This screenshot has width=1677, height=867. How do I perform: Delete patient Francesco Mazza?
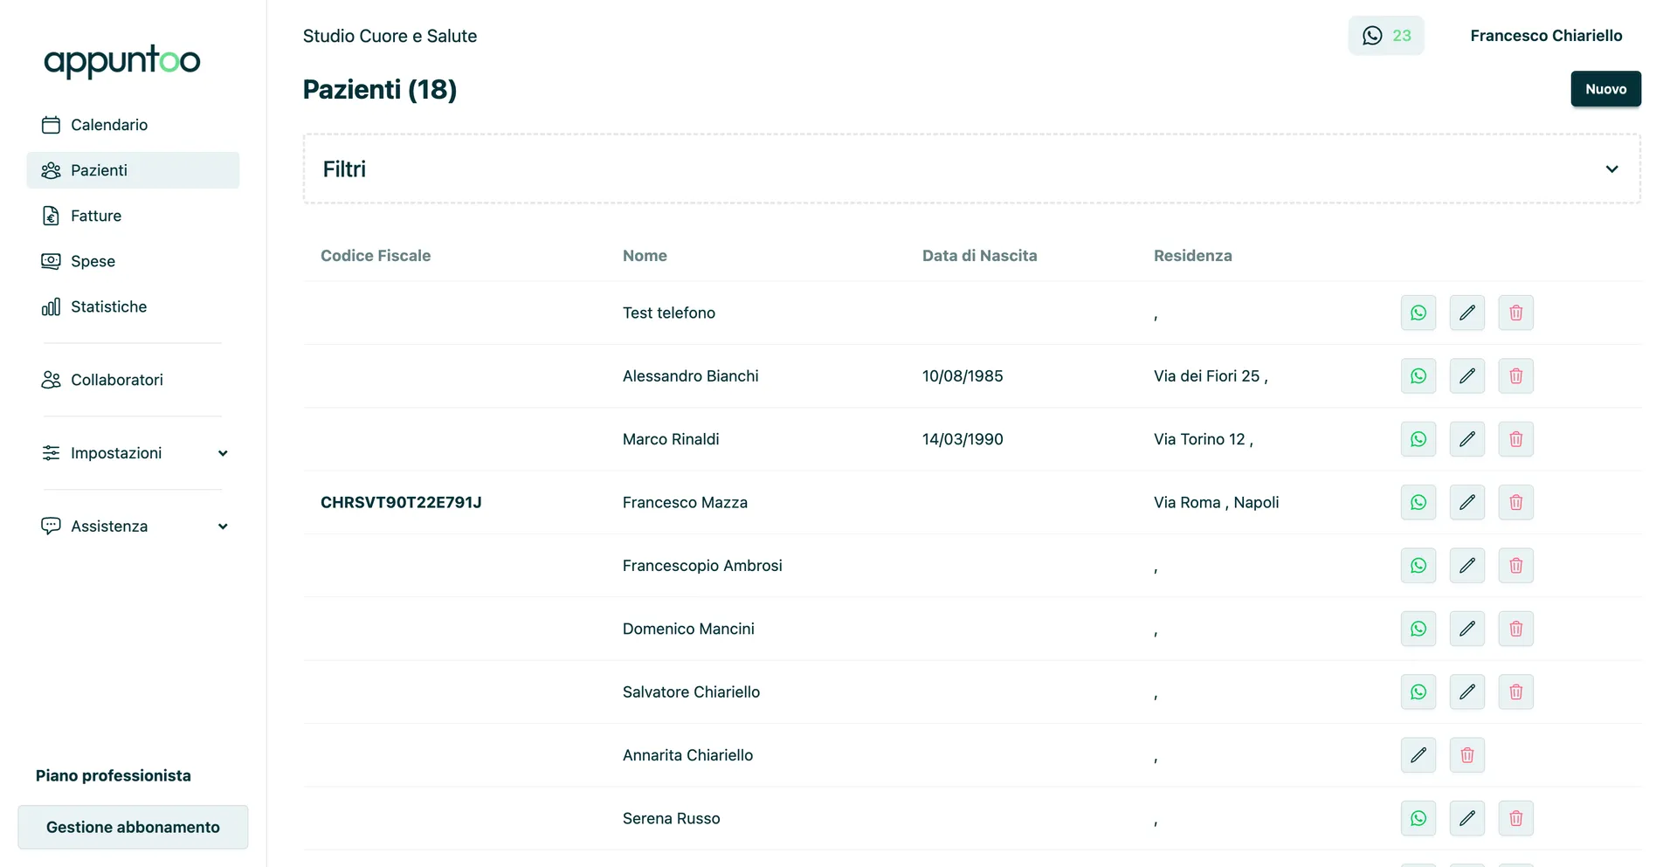1515,503
